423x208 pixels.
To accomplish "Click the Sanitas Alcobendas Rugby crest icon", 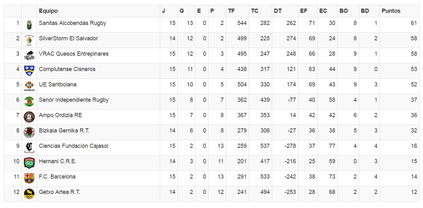I will [x=29, y=25].
